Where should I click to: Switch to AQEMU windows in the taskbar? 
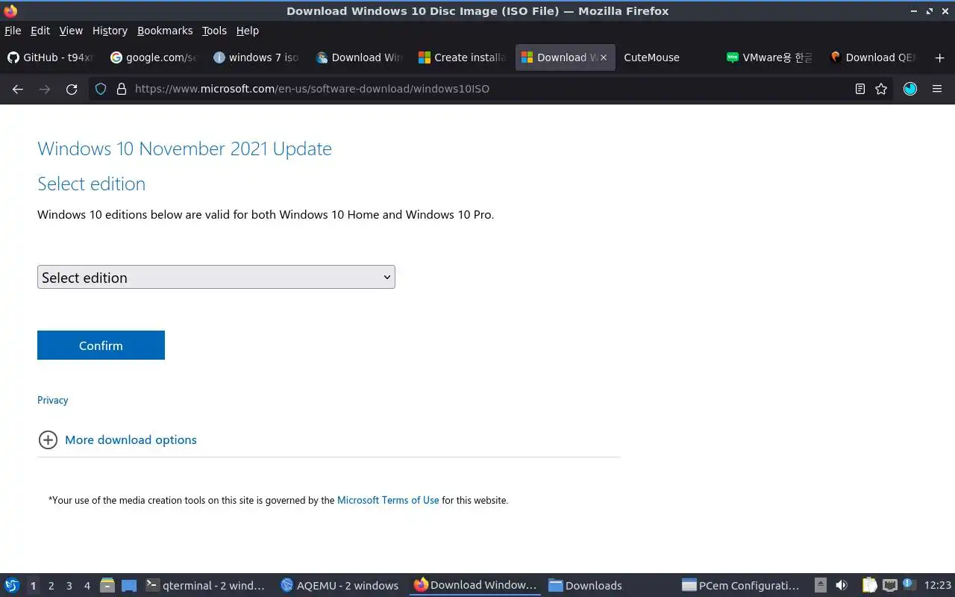point(340,586)
